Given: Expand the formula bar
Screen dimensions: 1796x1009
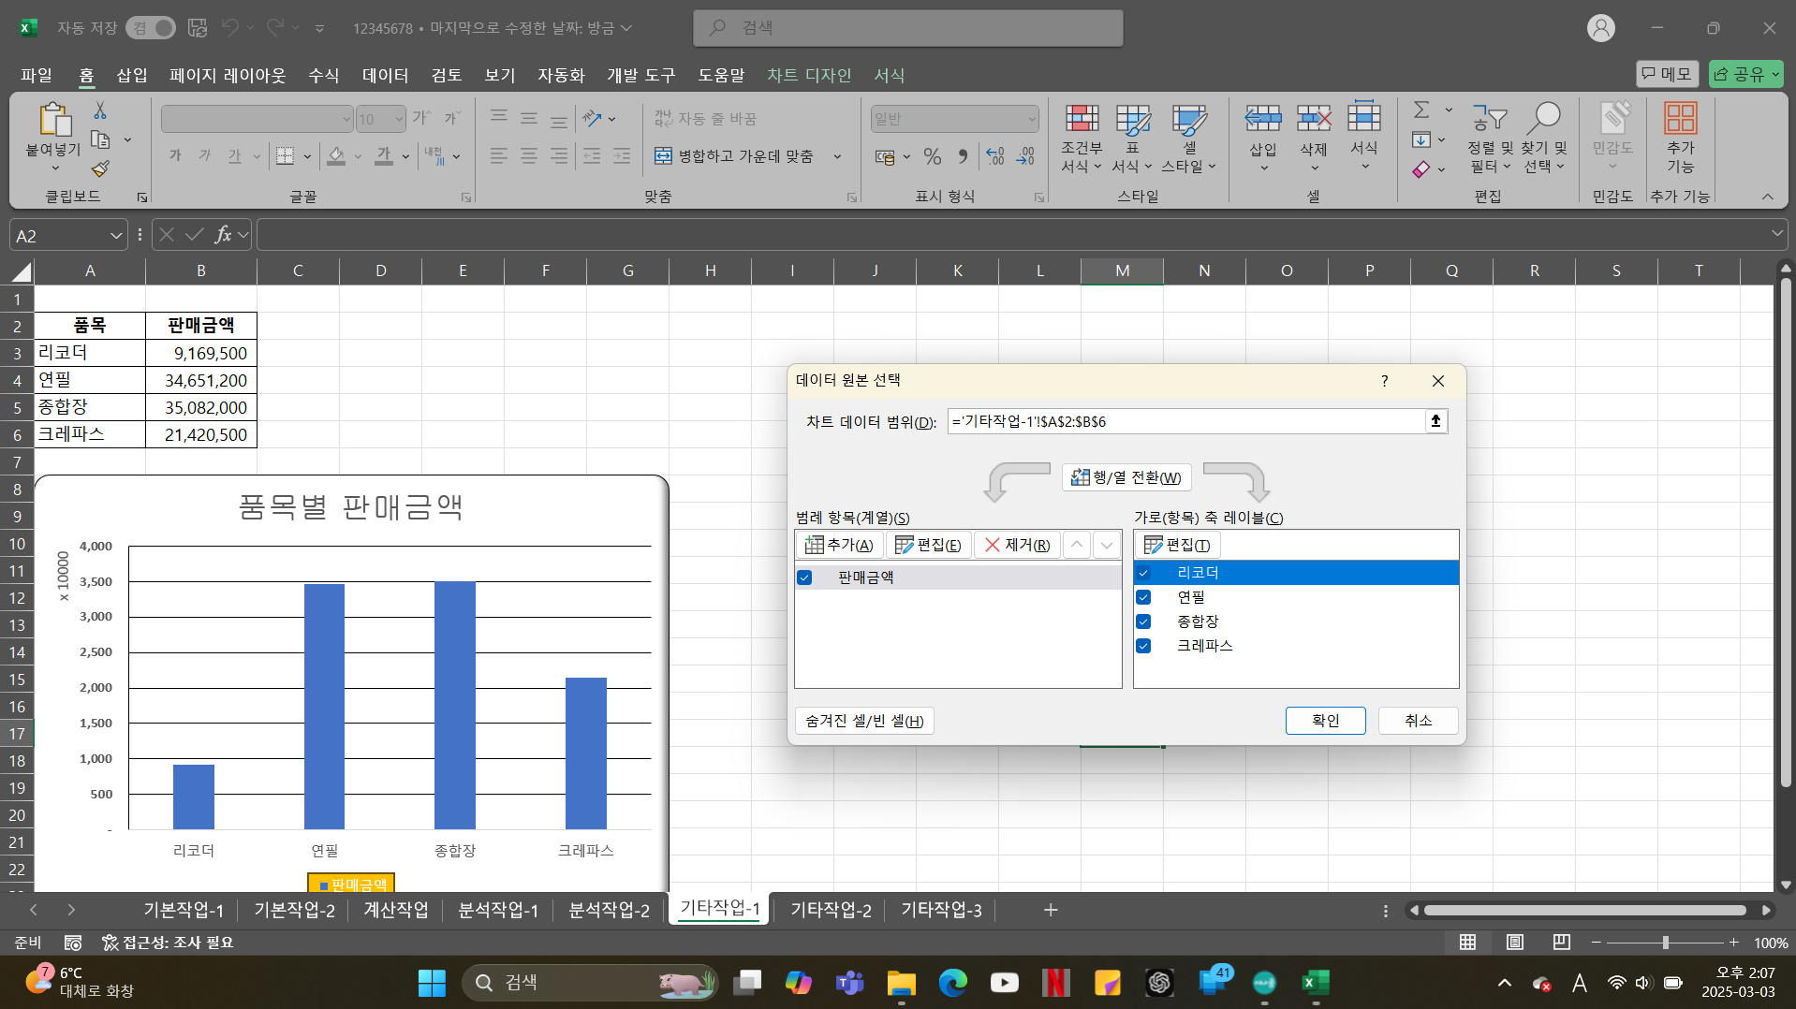Looking at the screenshot, I should click(x=1776, y=234).
